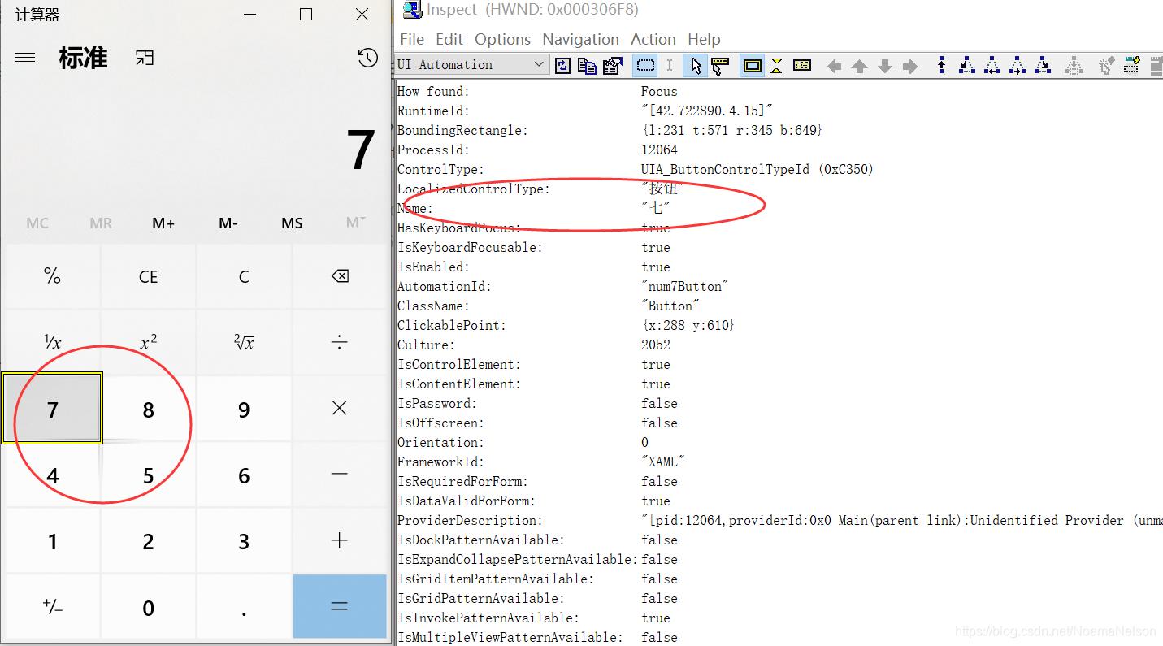Toggle the yellow hourglass-shaped toolbar icon
This screenshot has height=646, width=1163.
pyautogui.click(x=777, y=65)
